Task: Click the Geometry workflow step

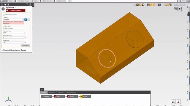Action: point(46,97)
